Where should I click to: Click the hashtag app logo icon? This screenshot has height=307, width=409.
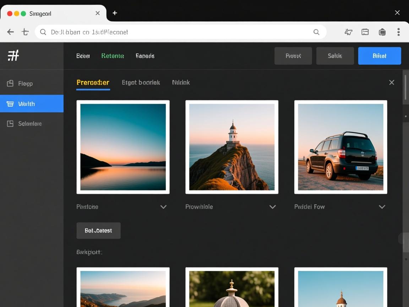(x=13, y=55)
